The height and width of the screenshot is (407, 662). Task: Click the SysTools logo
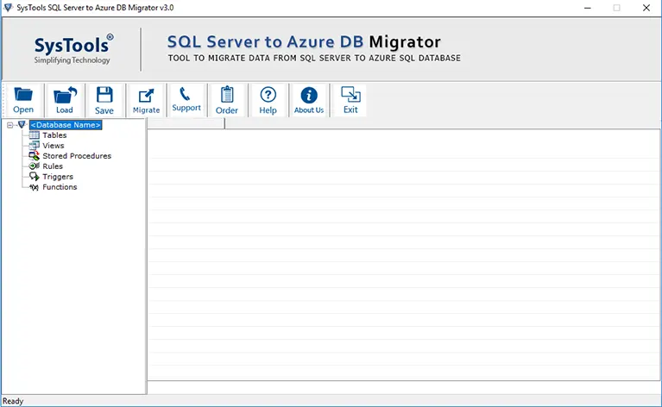tap(73, 49)
